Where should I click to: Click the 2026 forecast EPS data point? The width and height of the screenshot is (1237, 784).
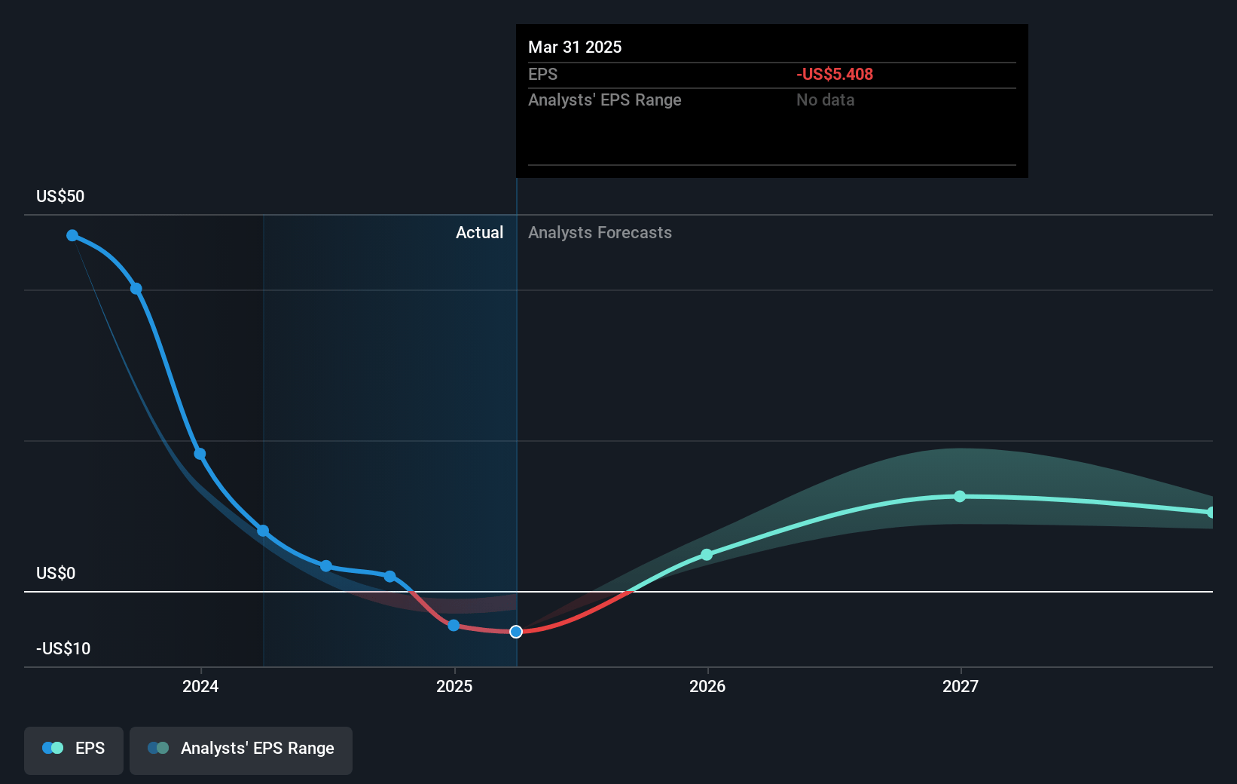pos(707,555)
